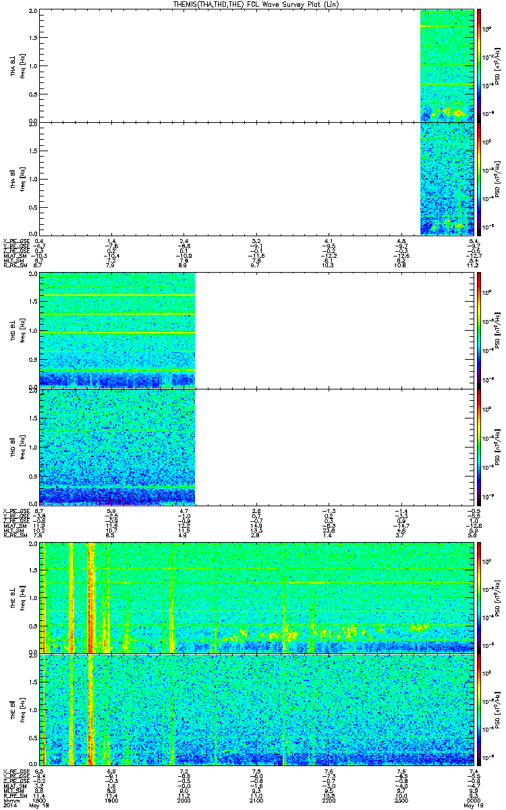Click THA B∥ freq [Hz] axis label
506x810 pixels.
point(21,178)
